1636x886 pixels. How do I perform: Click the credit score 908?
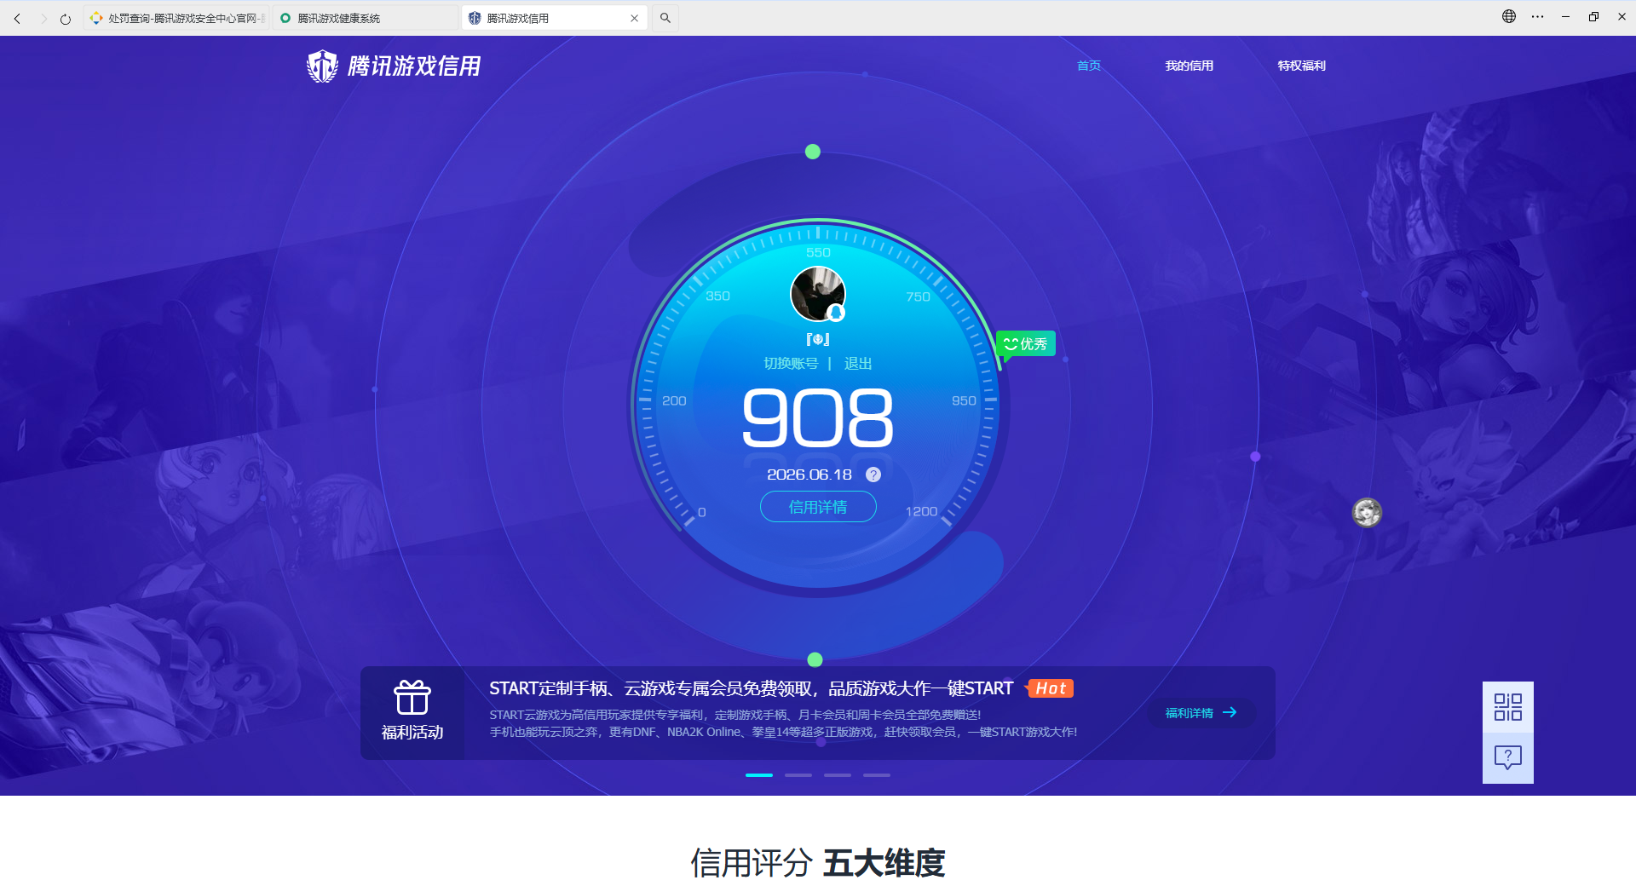tap(818, 417)
